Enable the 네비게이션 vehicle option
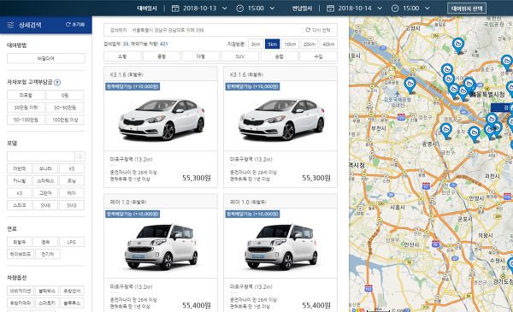This screenshot has height=312, width=513. coord(21,291)
